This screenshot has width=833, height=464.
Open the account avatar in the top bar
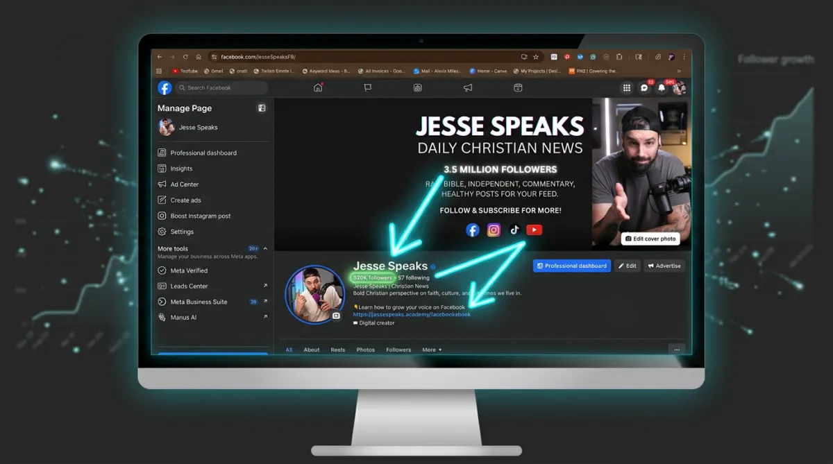[x=679, y=87]
